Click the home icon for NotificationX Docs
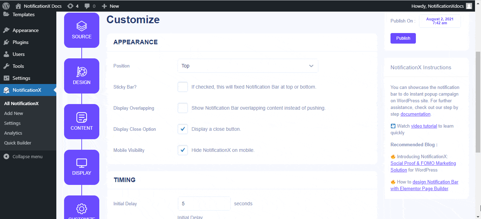The height and width of the screenshot is (219, 481). (x=18, y=6)
